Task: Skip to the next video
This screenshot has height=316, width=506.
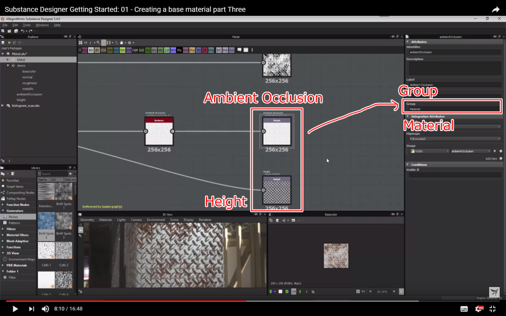Action: [31, 309]
